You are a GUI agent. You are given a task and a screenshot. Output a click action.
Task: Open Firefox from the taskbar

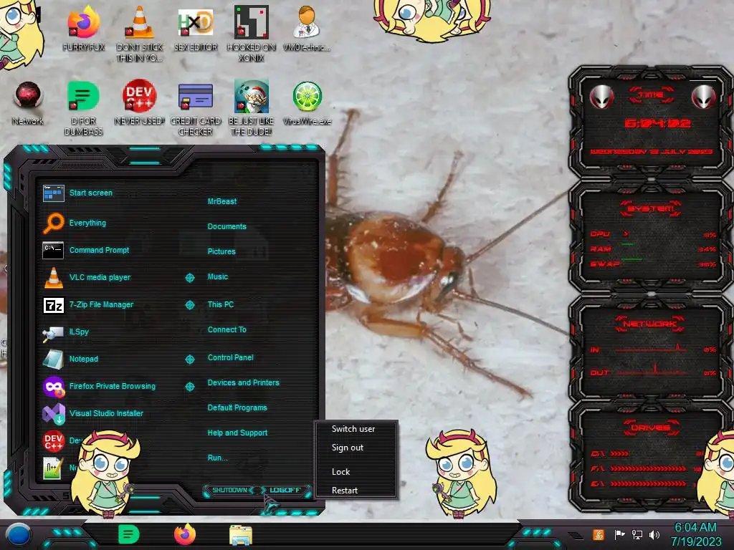click(x=185, y=534)
